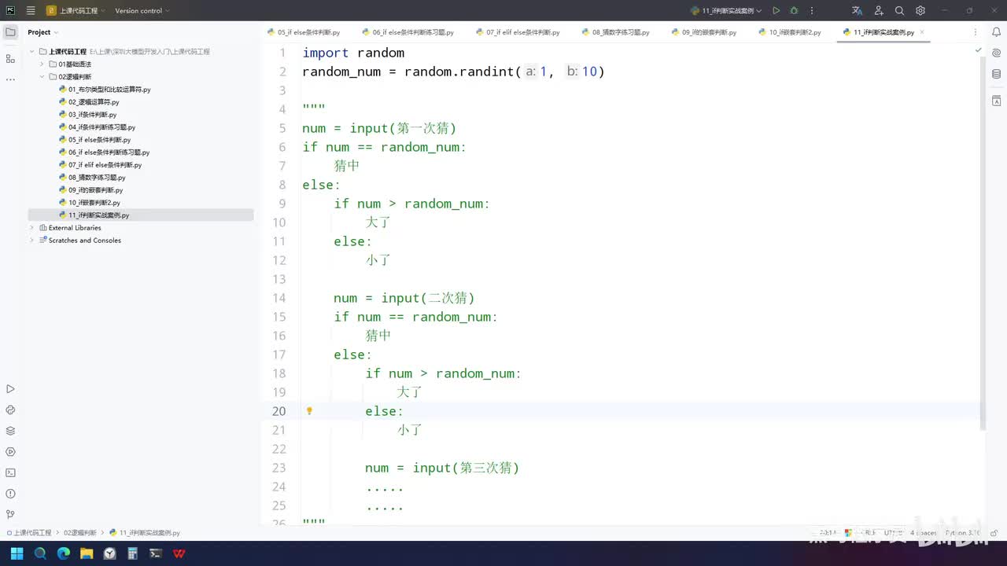Expand the 01基础语法 folder

pos(42,64)
